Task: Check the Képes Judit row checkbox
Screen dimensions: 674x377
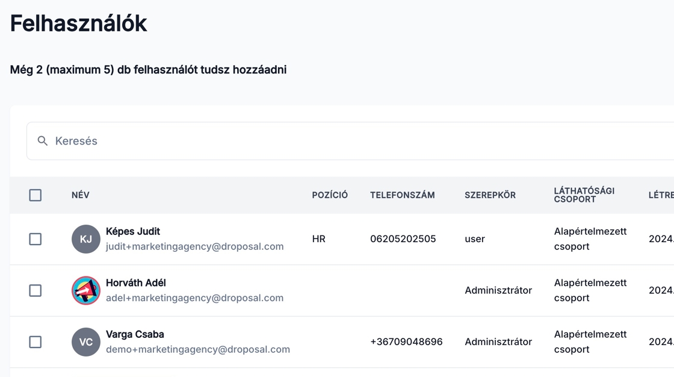Action: [x=36, y=239]
